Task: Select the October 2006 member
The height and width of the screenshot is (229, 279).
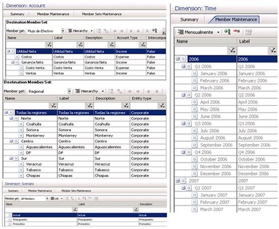Action: pos(214,159)
